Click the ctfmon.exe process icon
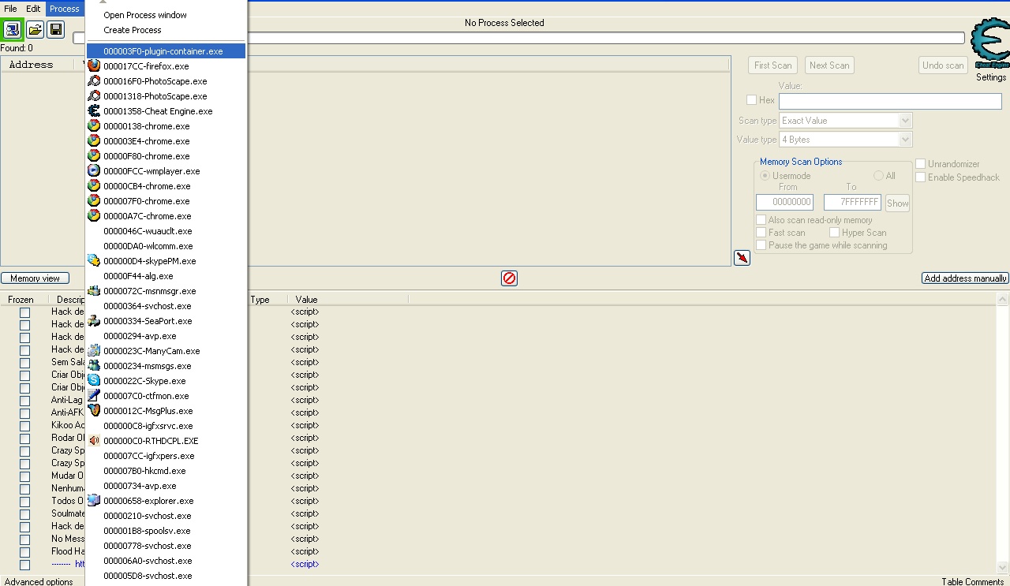This screenshot has height=586, width=1010. pyautogui.click(x=94, y=396)
